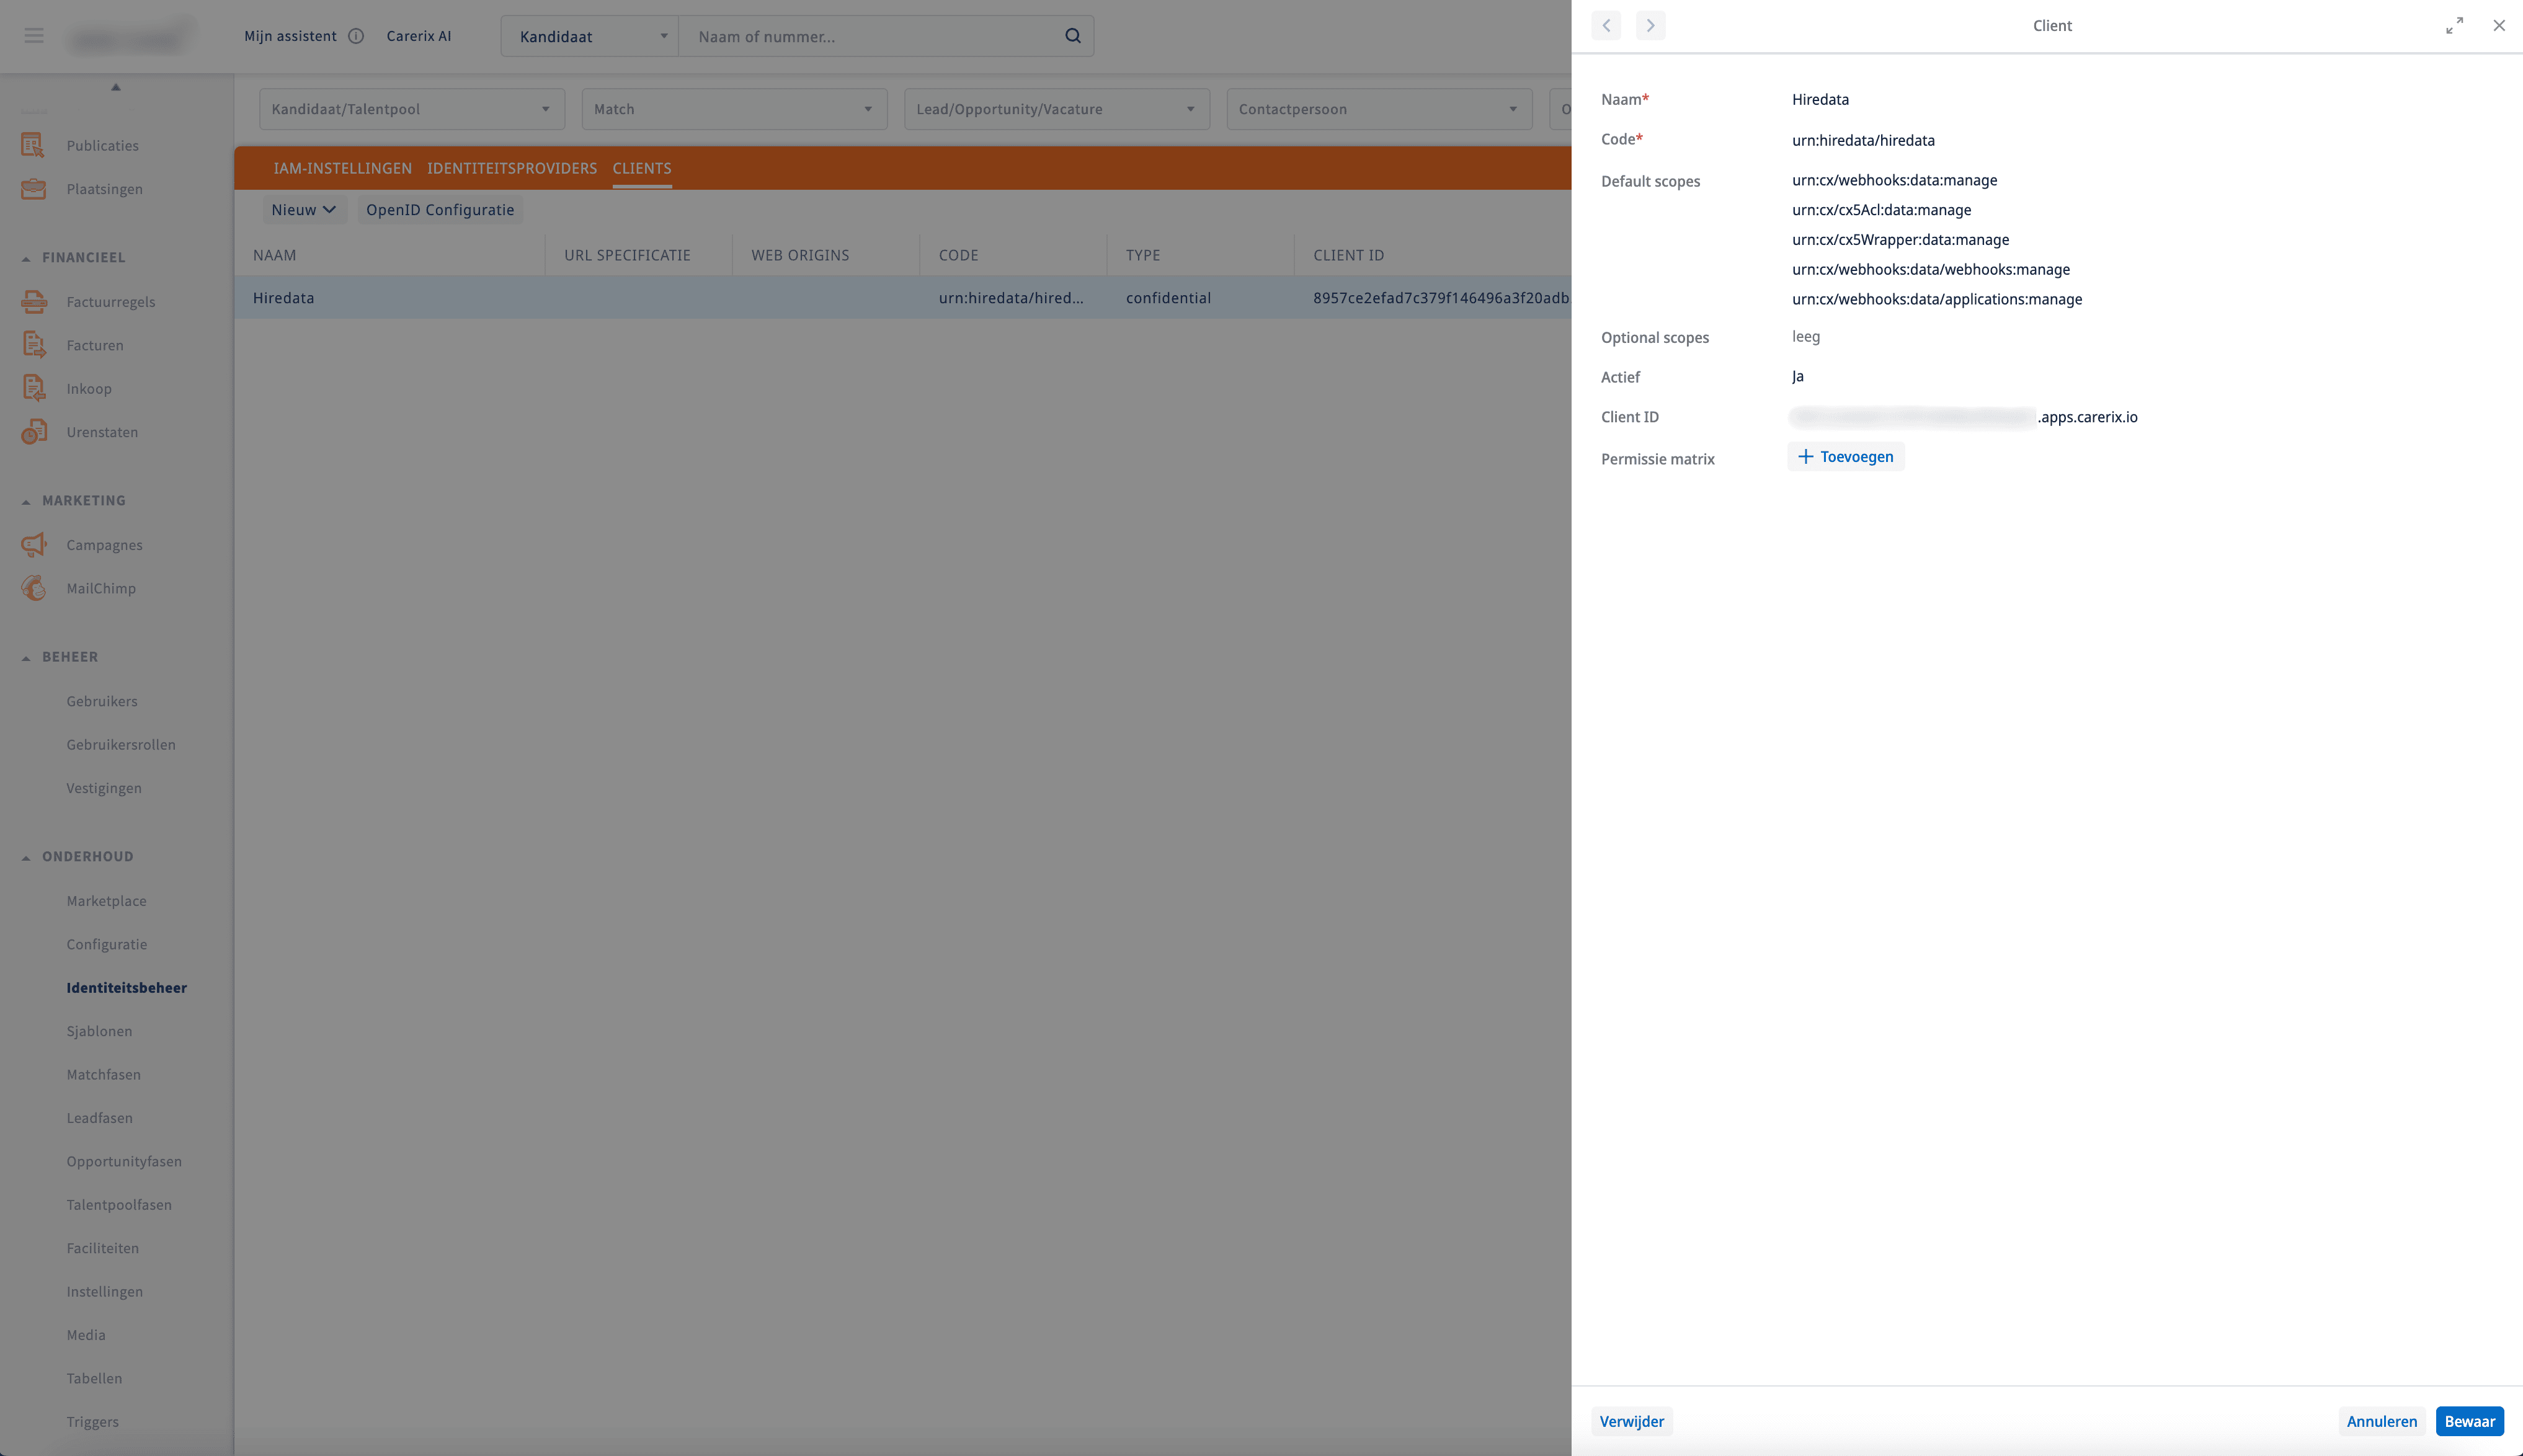Click the Urenstaten icon

(x=33, y=432)
